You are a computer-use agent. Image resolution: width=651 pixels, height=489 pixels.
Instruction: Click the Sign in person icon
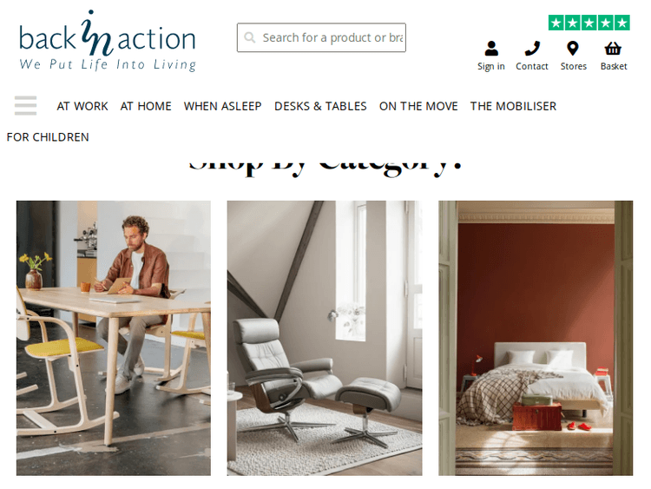tap(491, 49)
